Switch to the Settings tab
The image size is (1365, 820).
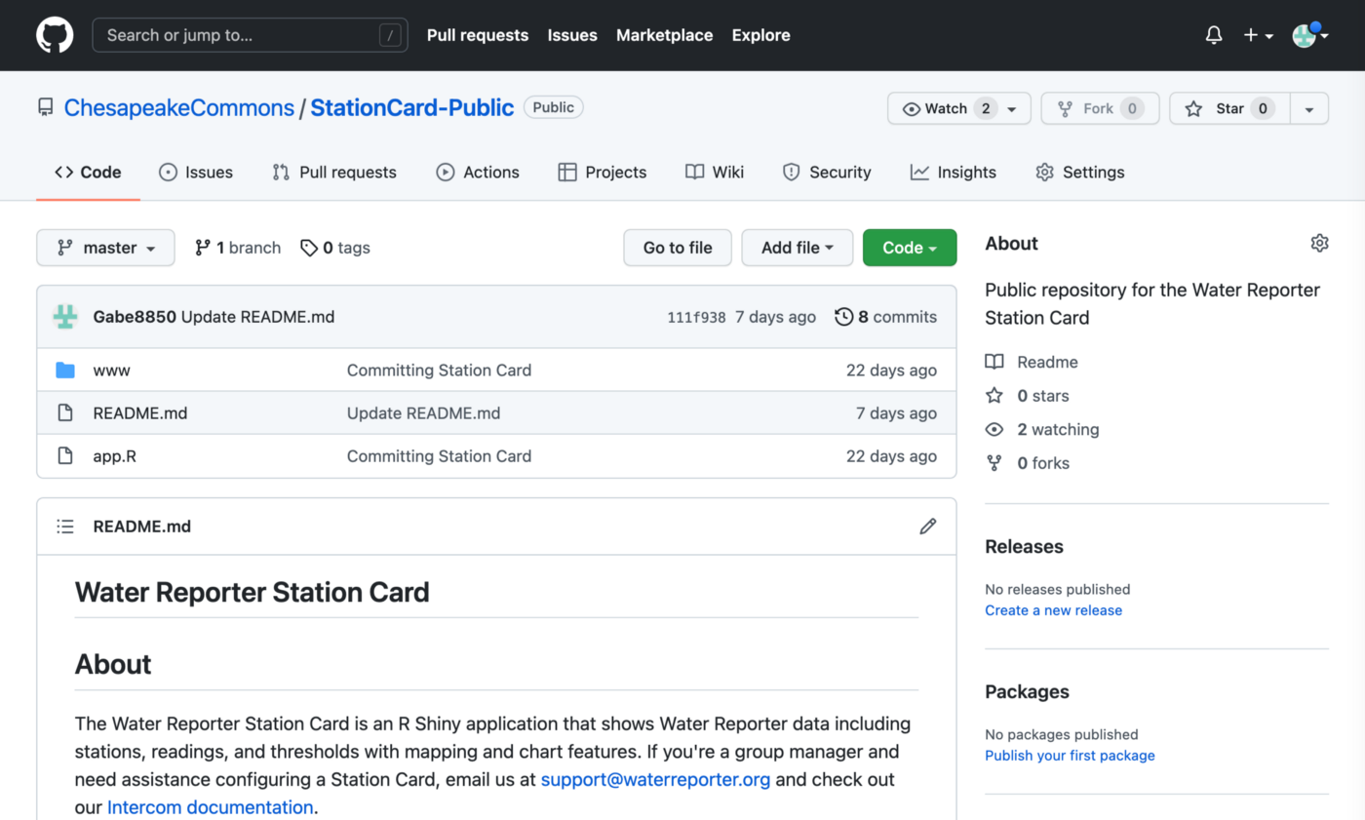1080,172
